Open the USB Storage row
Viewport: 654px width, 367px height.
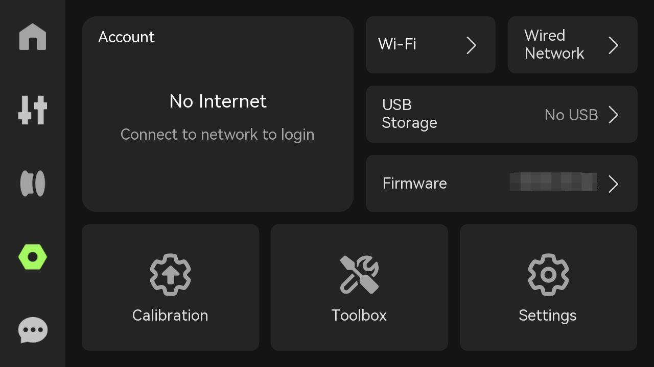click(502, 114)
